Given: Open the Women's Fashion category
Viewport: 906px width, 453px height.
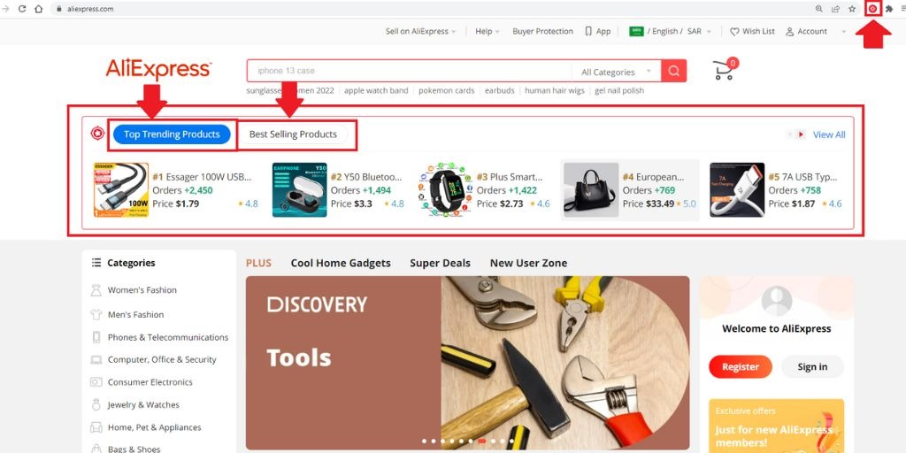Looking at the screenshot, I should click(x=142, y=290).
